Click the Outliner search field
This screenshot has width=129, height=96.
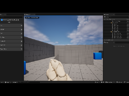[x=118, y=17]
